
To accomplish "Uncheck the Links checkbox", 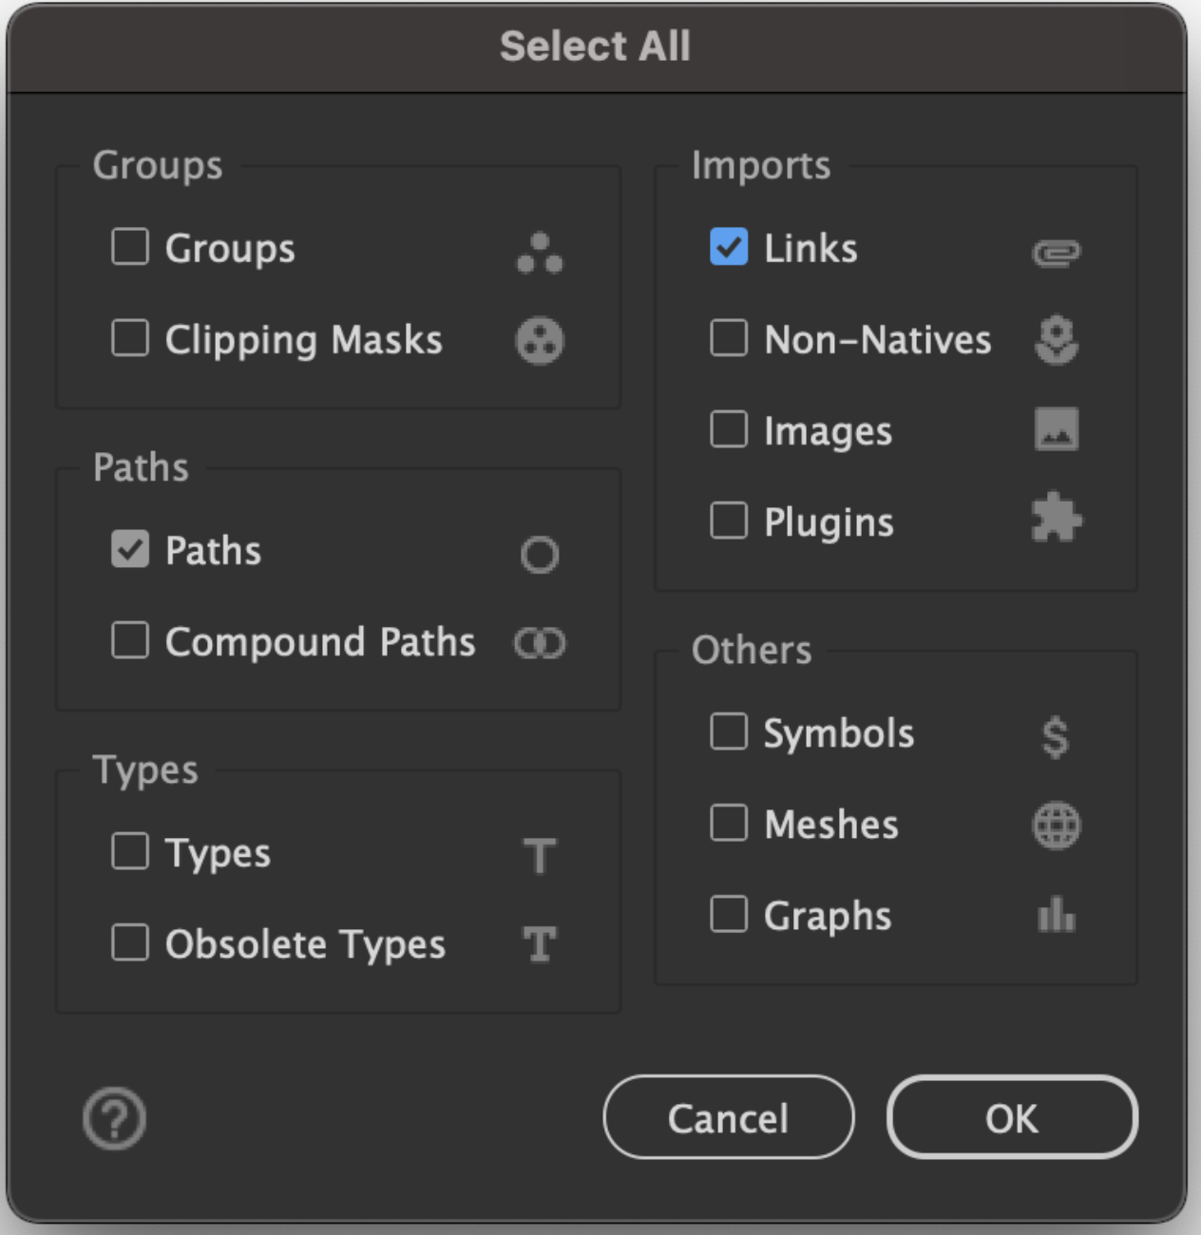I will (x=729, y=246).
